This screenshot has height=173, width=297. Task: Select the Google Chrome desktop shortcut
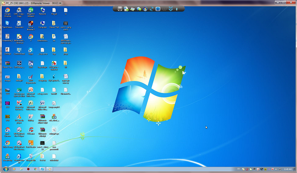tap(8, 12)
